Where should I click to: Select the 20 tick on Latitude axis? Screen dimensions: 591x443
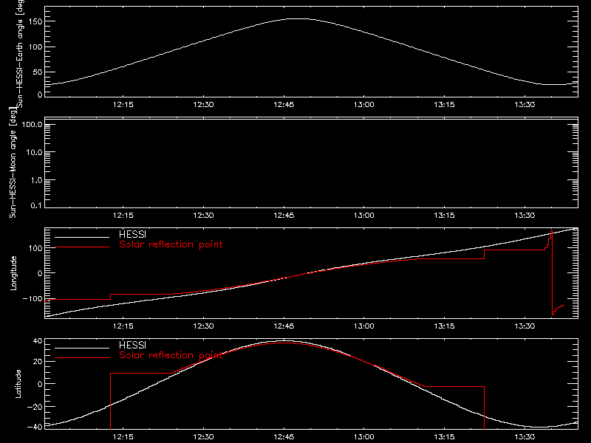pos(38,362)
